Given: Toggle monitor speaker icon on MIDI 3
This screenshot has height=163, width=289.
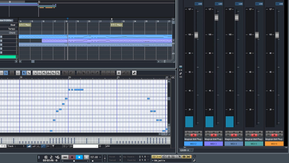Looking at the screenshot, I should [208, 135].
